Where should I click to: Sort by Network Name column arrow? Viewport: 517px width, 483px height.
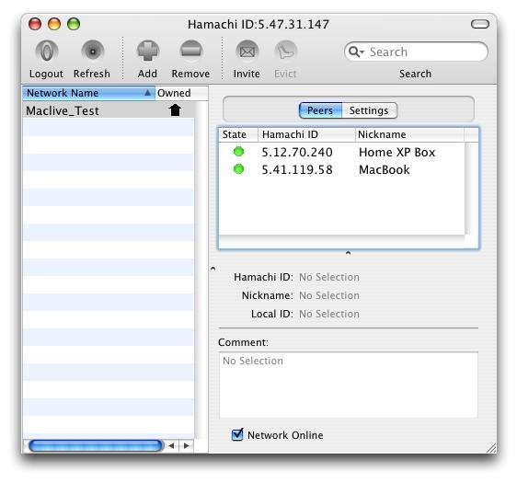pos(148,93)
